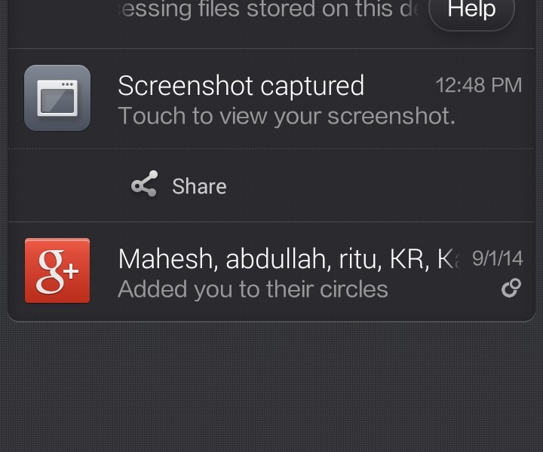Open the Google+ app icon
Image resolution: width=543 pixels, height=452 pixels.
(57, 270)
